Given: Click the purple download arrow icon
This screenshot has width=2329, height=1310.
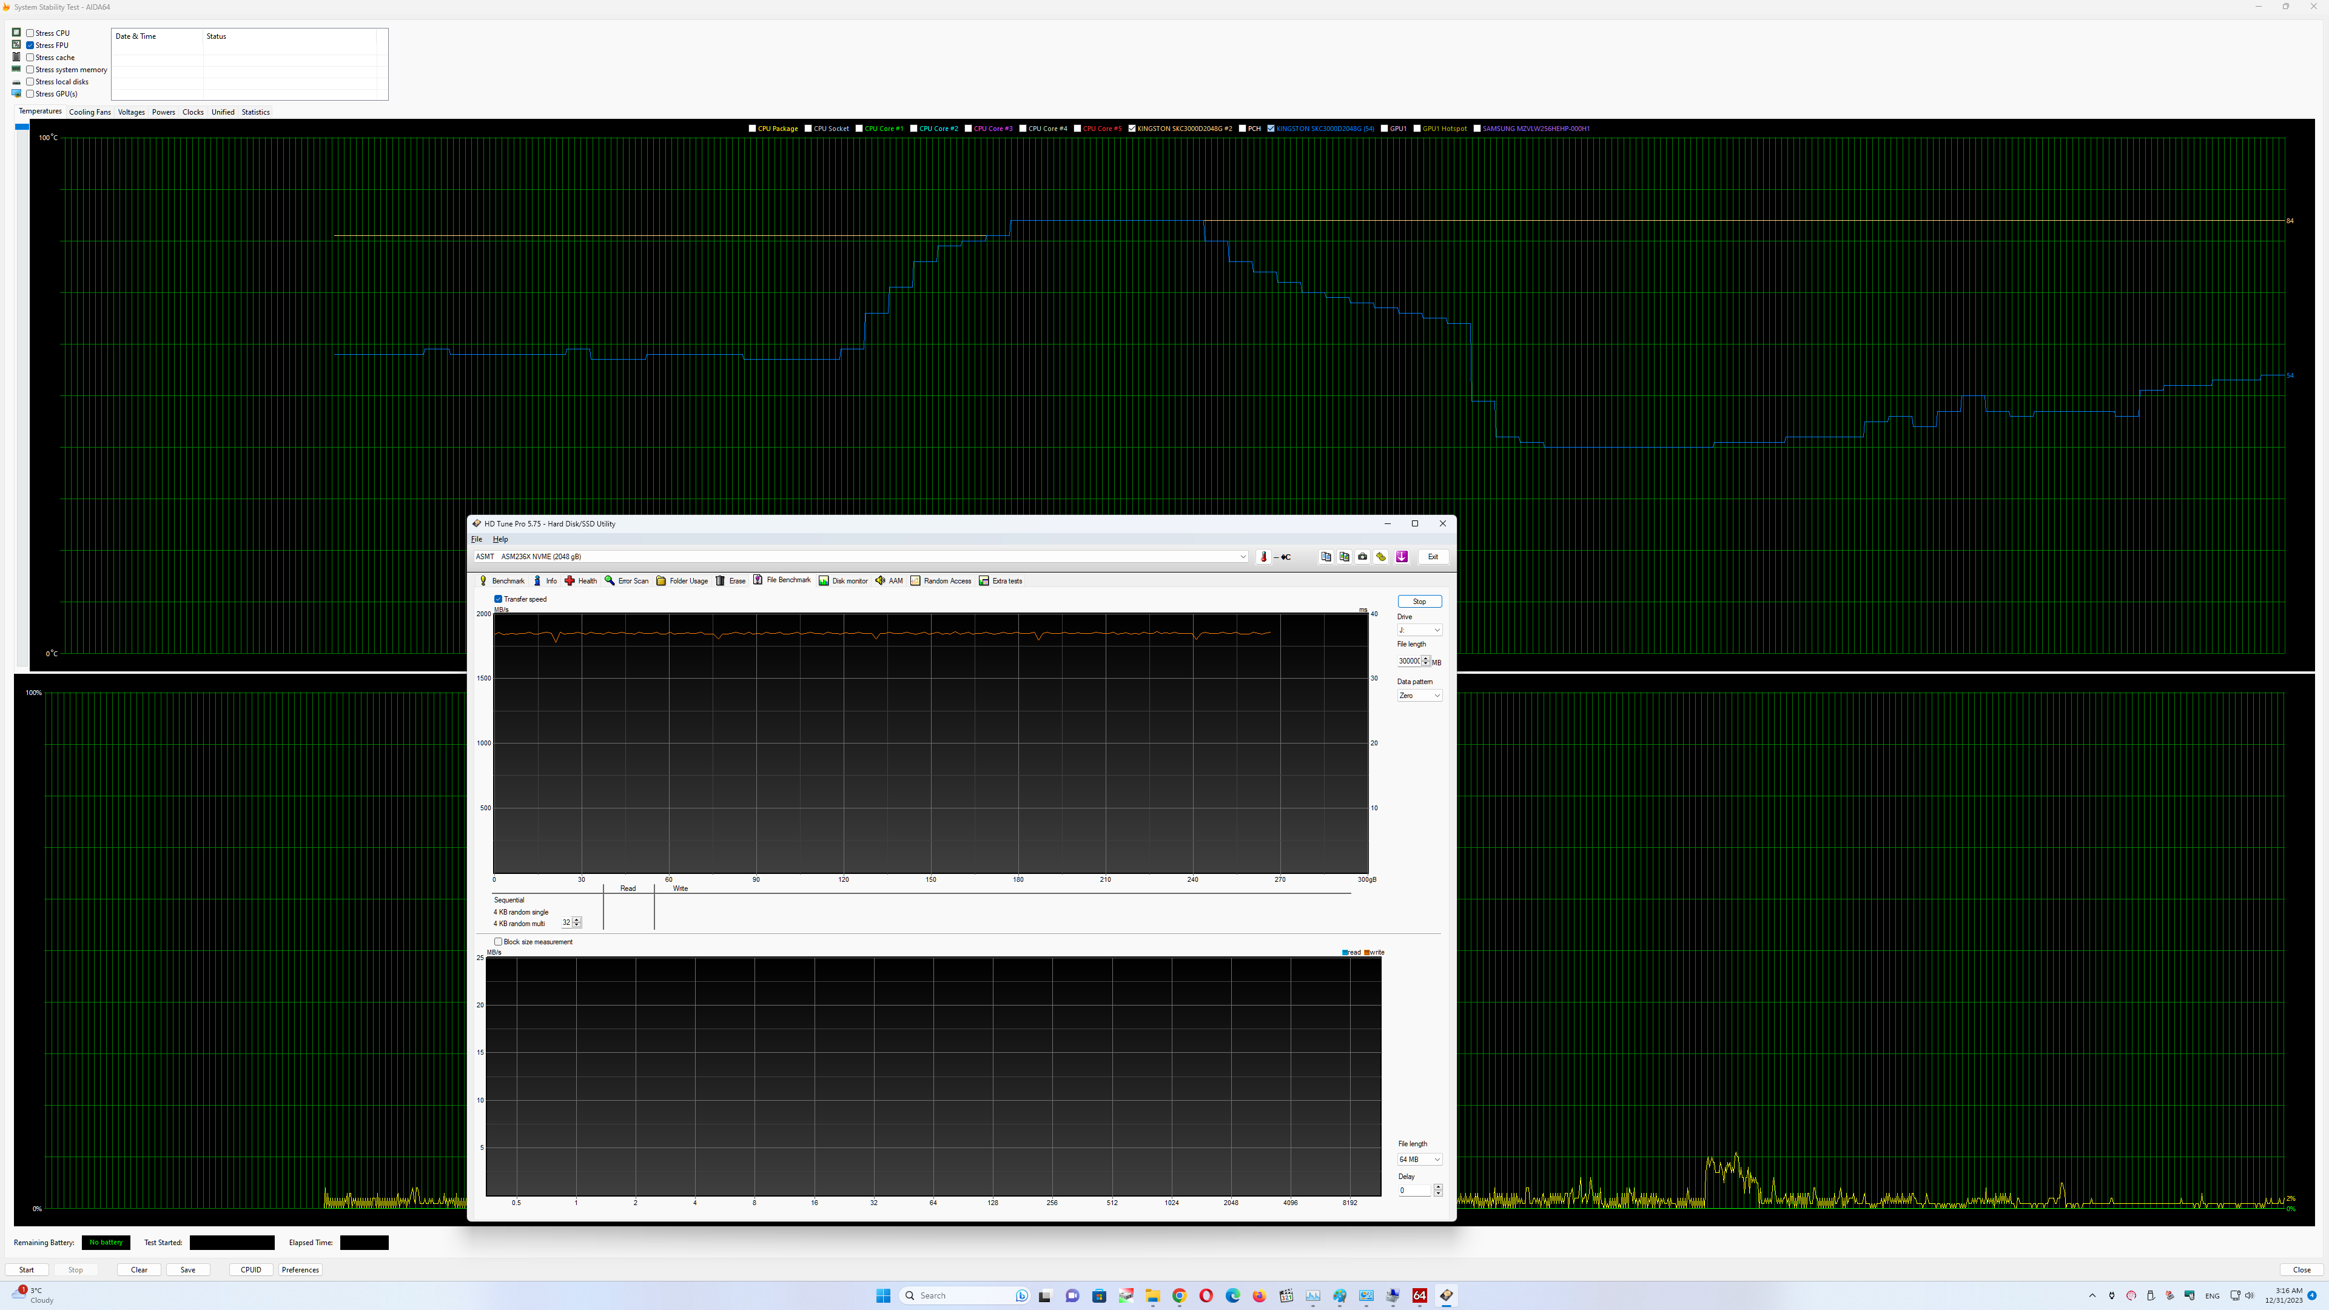Looking at the screenshot, I should tap(1402, 557).
